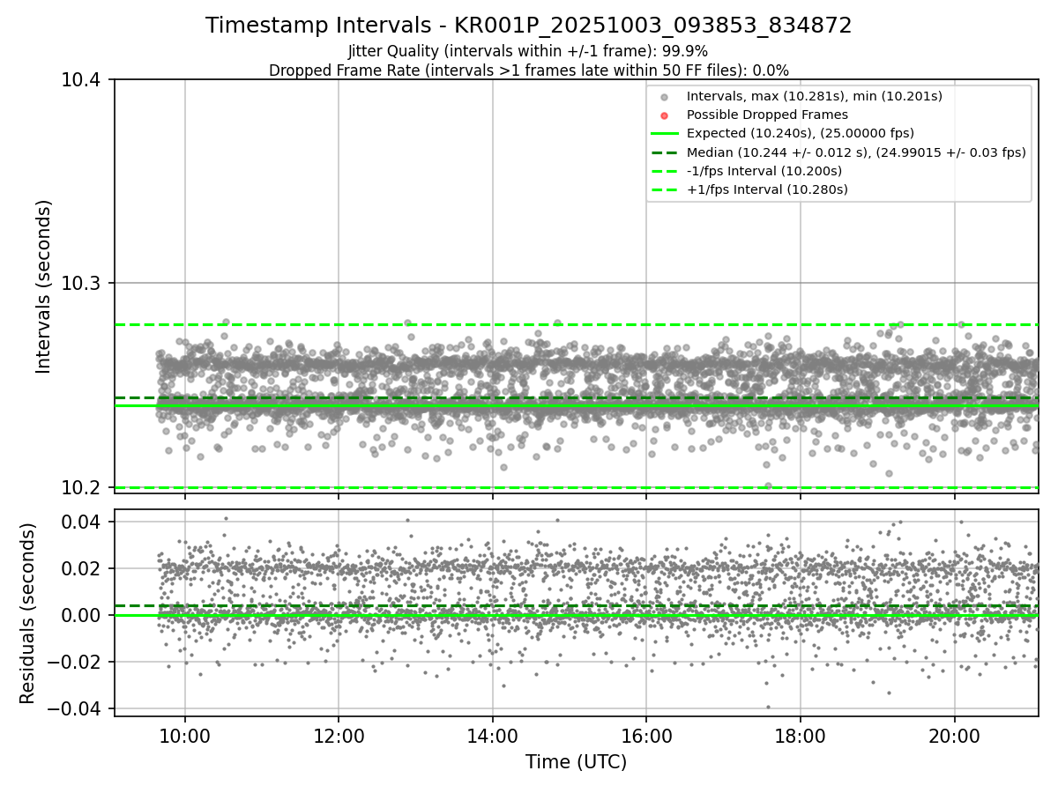
Task: Click the plot title 'Timestamp Intervals - KR001P_20251003_093853_834872'
Action: click(529, 26)
